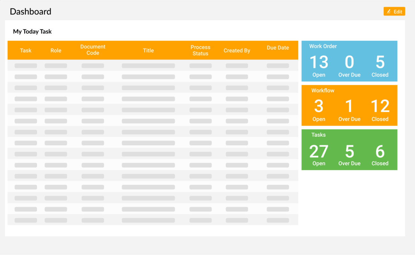The width and height of the screenshot is (415, 255).
Task: Click the Due Date column header
Action: click(278, 47)
